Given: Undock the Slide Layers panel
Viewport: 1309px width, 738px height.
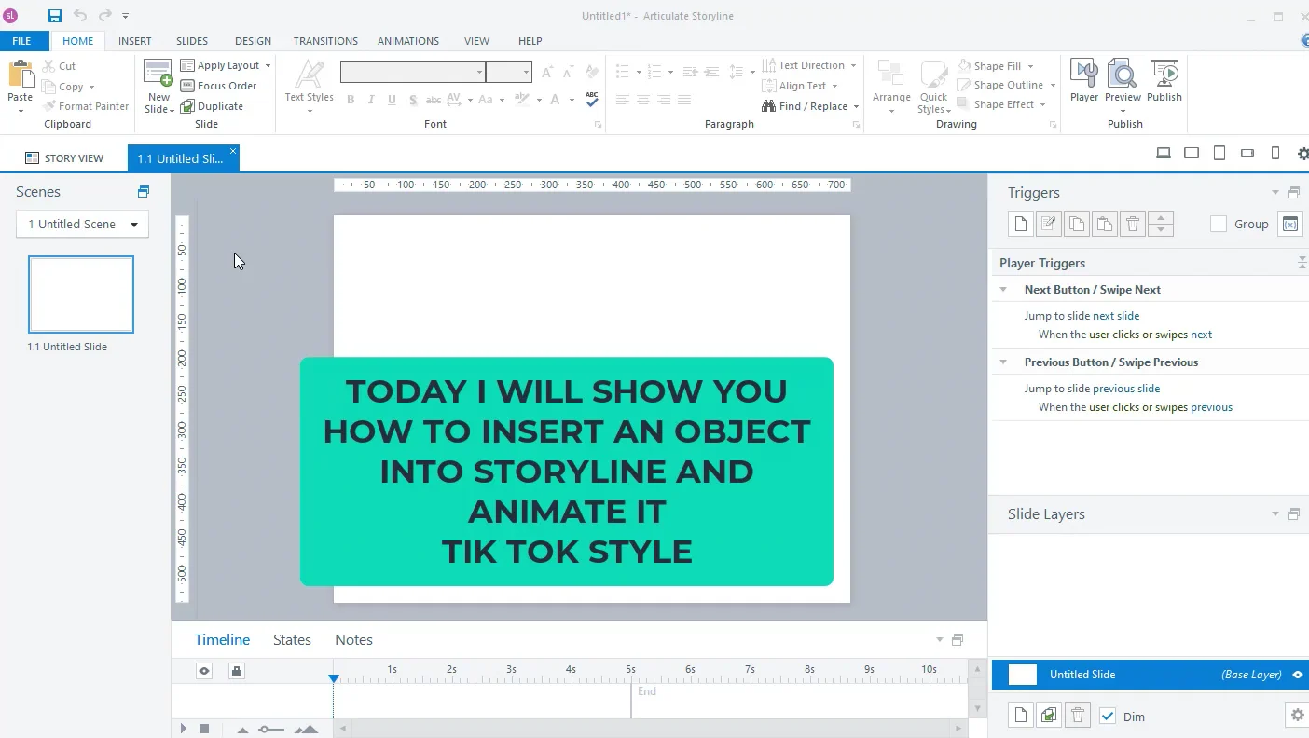Looking at the screenshot, I should point(1294,514).
